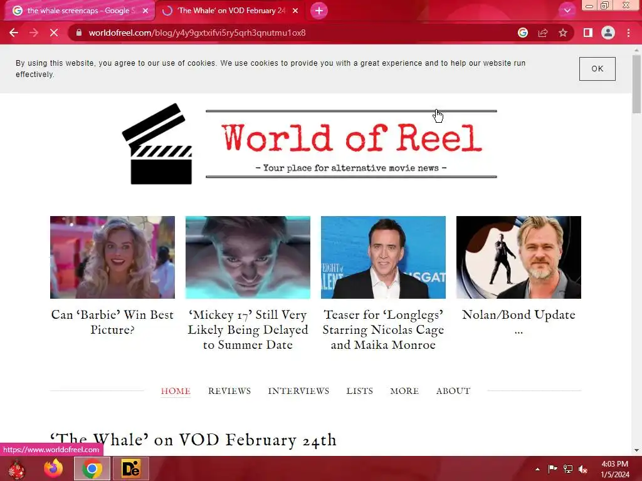The height and width of the screenshot is (481, 642).
Task: Open the De app in taskbar
Action: click(131, 468)
